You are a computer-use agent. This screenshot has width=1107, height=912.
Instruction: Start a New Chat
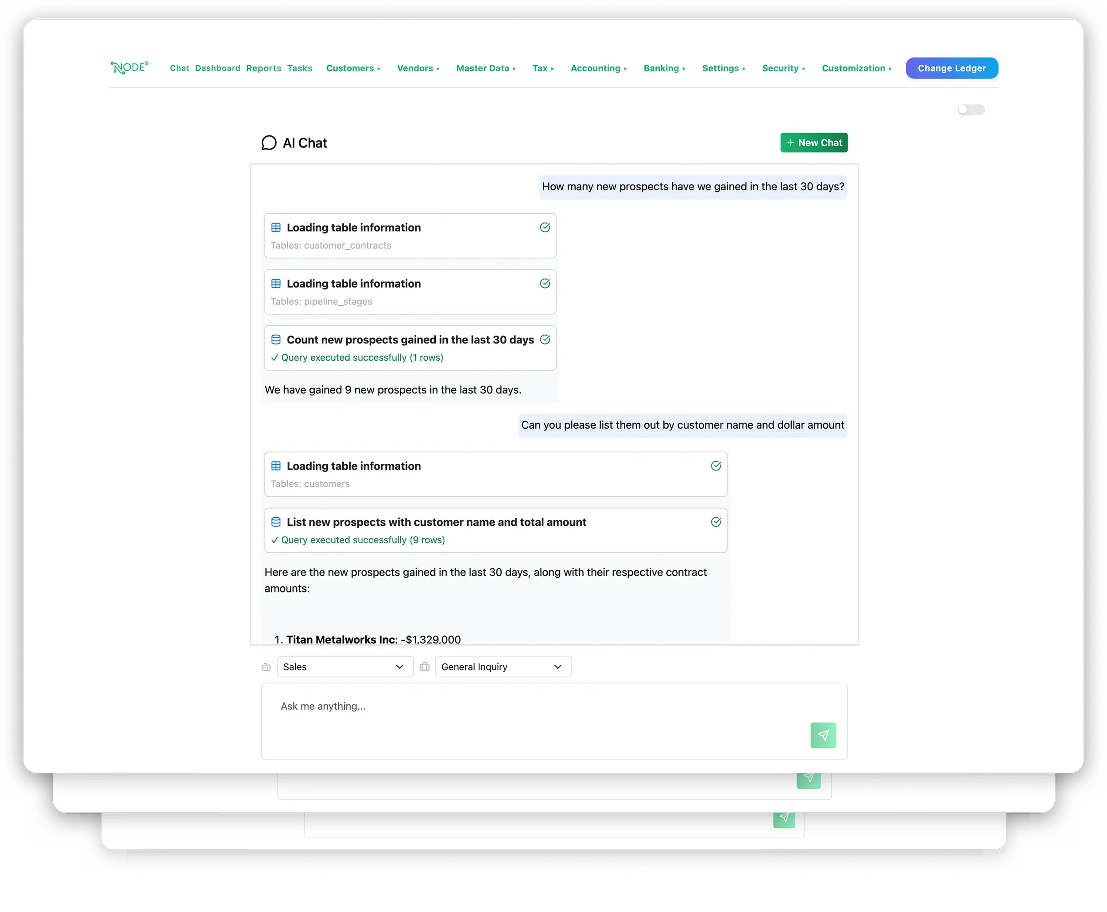coord(813,143)
